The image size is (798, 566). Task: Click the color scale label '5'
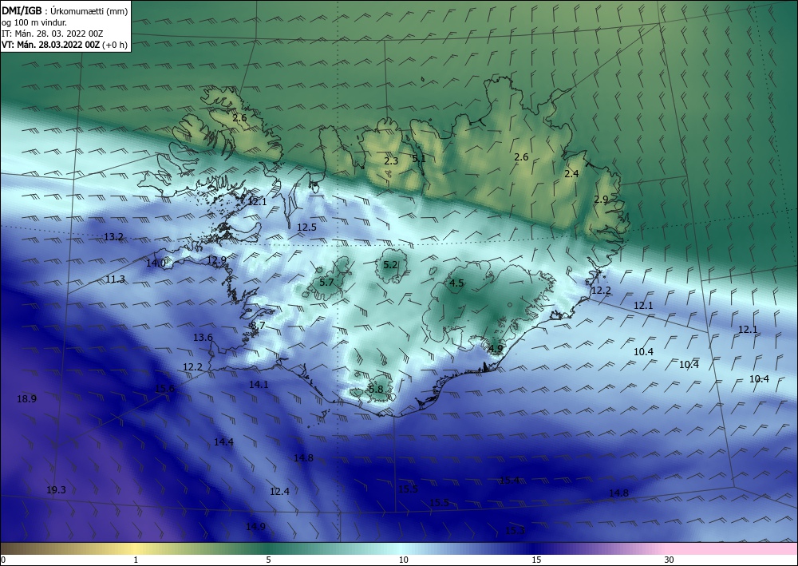pyautogui.click(x=268, y=560)
